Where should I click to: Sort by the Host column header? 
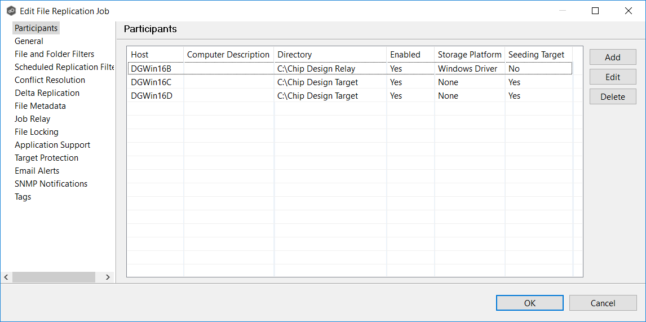tap(140, 55)
